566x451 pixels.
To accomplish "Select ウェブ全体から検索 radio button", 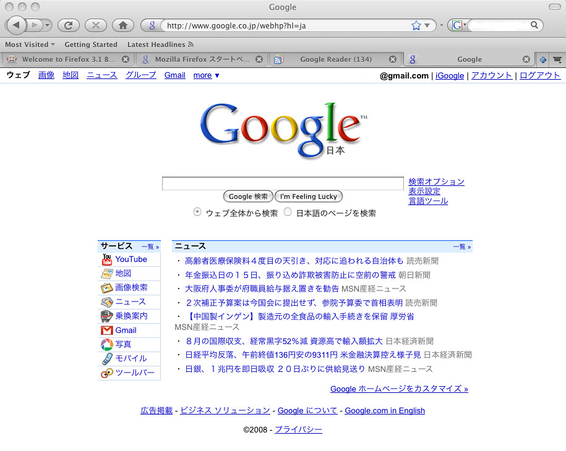I will pyautogui.click(x=197, y=212).
